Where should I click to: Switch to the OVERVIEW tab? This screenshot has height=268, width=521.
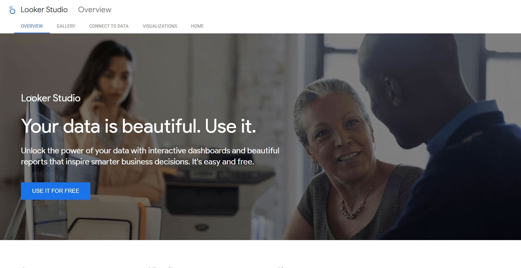pos(32,26)
